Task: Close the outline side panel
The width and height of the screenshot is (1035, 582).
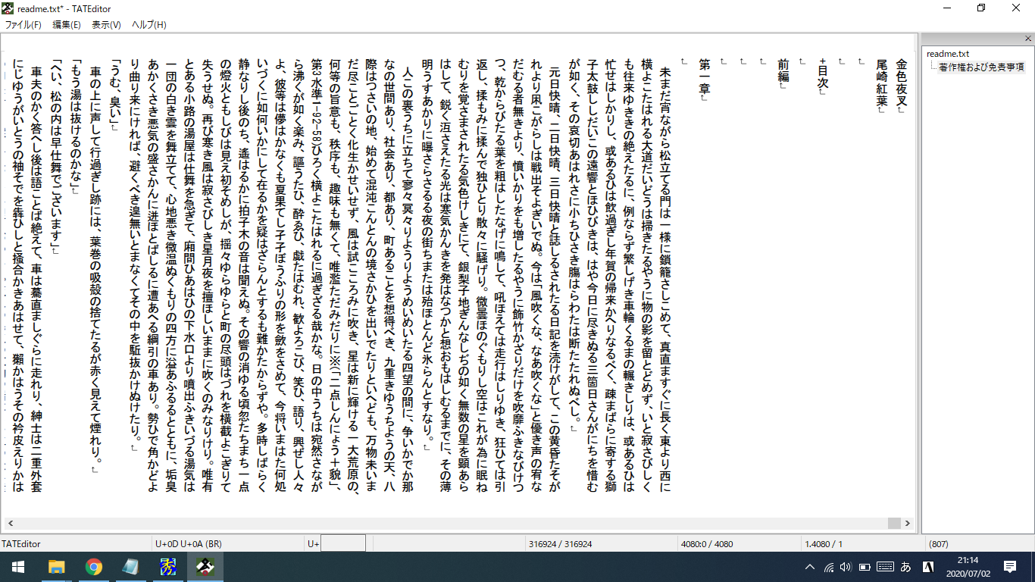Action: [1028, 38]
